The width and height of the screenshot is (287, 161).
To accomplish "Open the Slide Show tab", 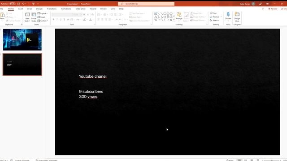I will point(81,9).
